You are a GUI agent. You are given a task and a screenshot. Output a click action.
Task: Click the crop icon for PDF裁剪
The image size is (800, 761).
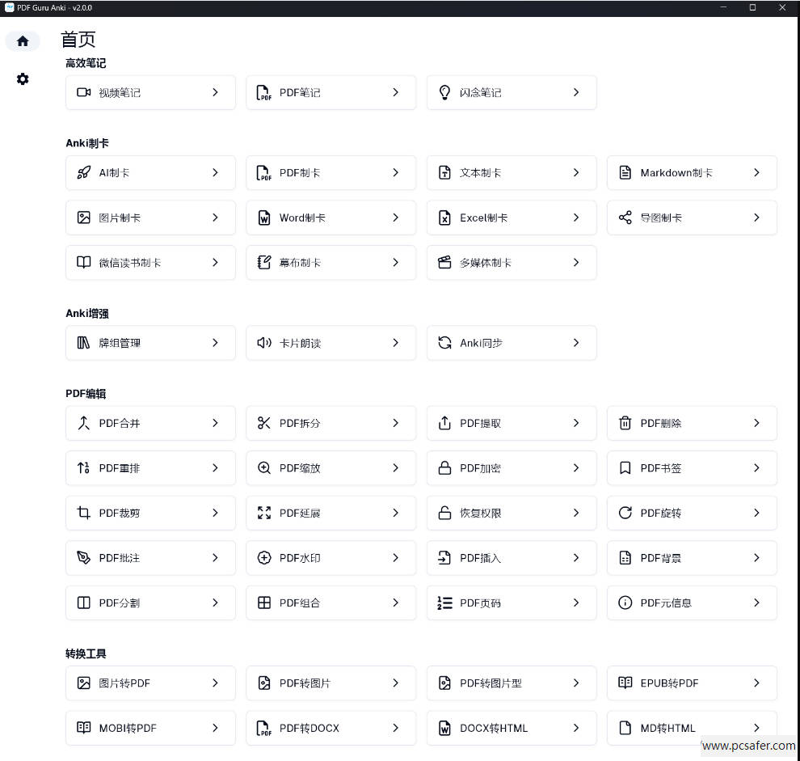pyautogui.click(x=83, y=513)
